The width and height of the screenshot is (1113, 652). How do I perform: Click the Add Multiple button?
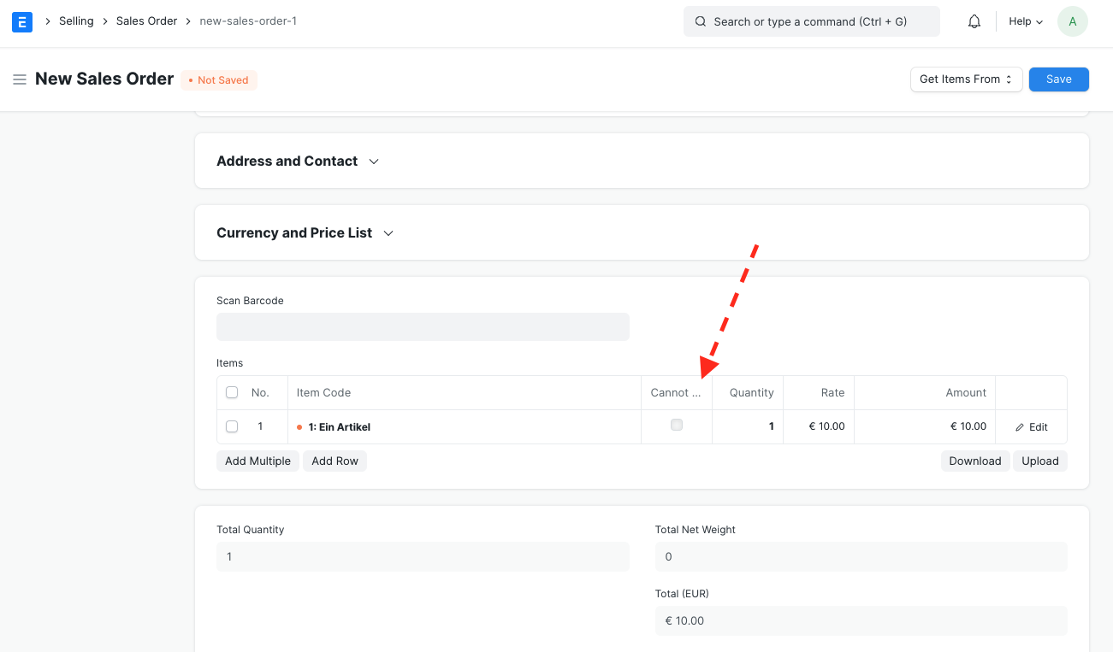click(258, 461)
